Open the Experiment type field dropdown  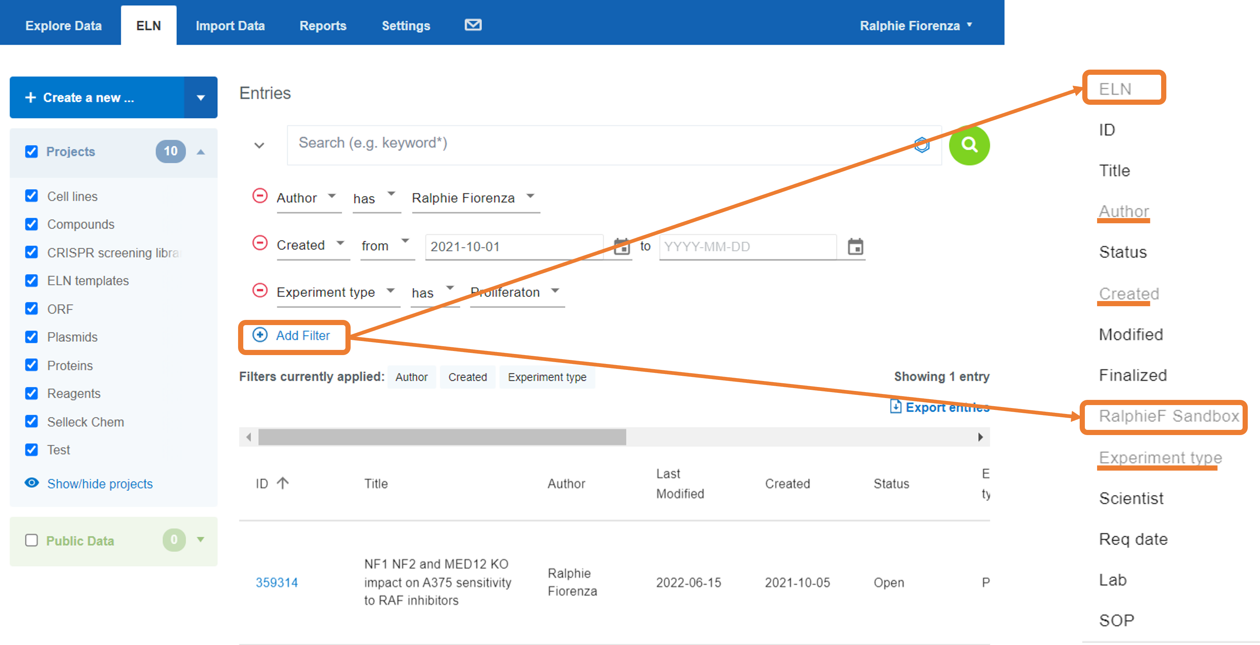(338, 293)
